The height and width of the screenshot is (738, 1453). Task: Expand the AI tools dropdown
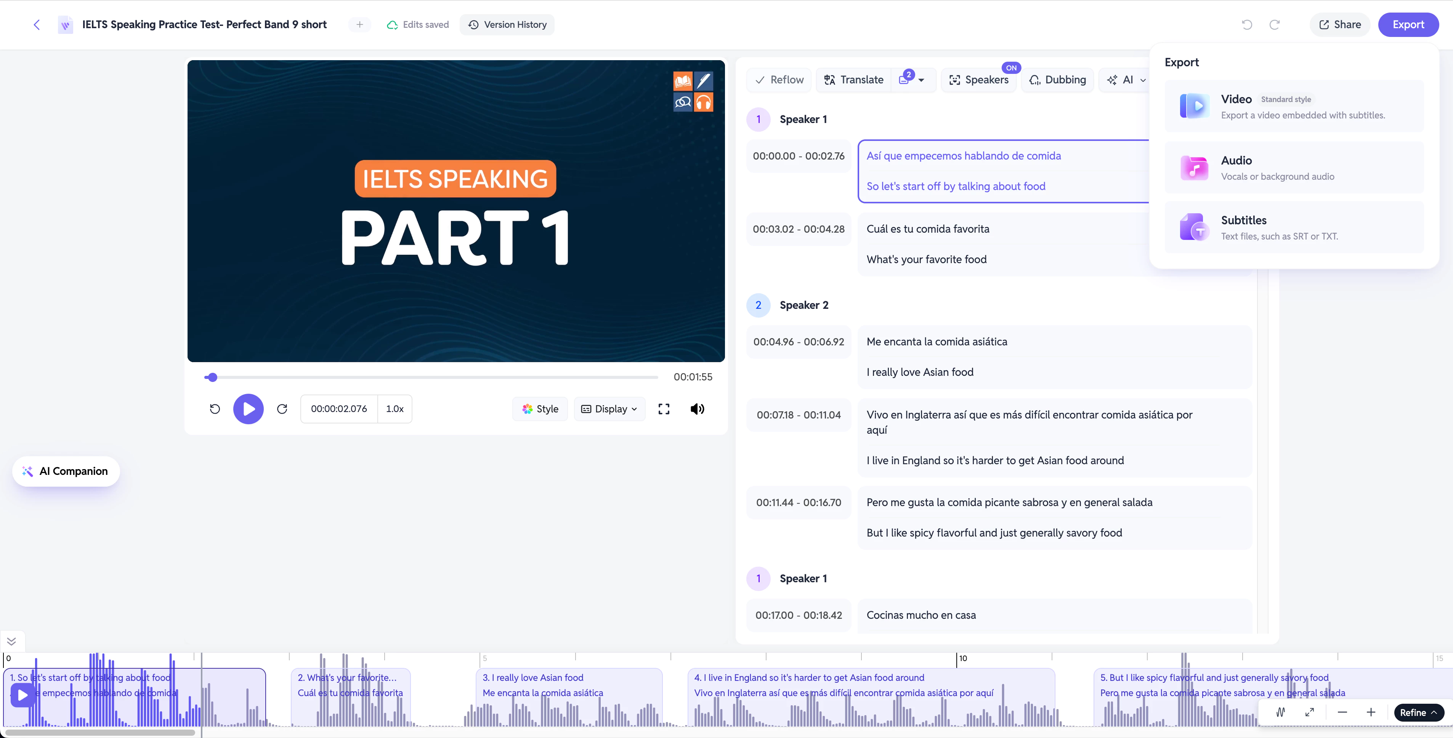(1126, 80)
